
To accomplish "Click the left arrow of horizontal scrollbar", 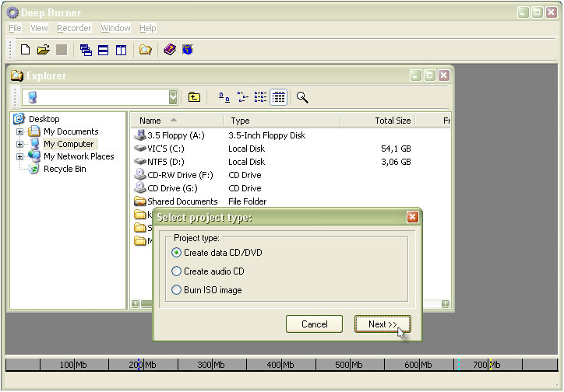I will [x=136, y=303].
